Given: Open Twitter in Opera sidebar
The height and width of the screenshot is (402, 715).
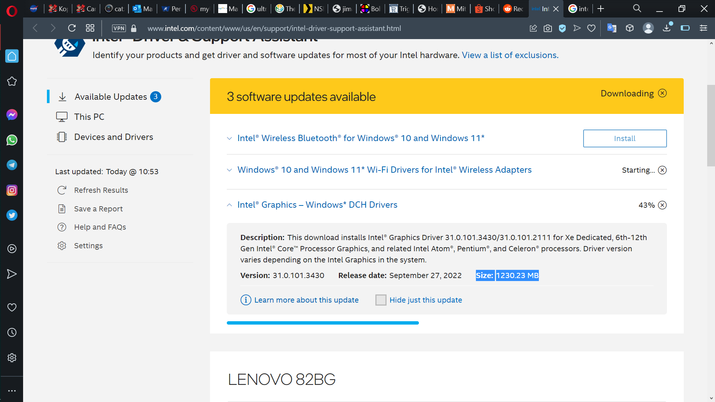Looking at the screenshot, I should [12, 215].
